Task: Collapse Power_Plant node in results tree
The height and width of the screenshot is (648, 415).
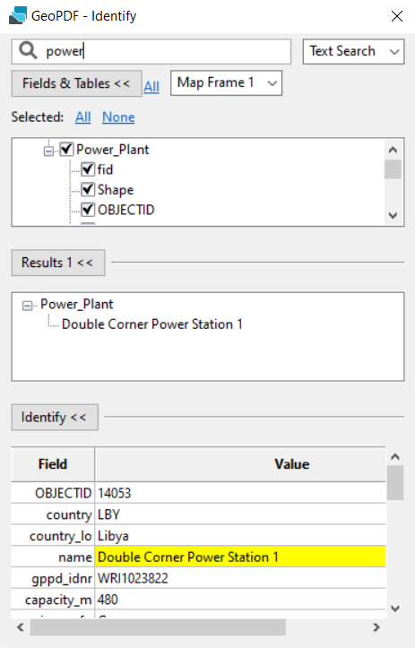Action: click(x=27, y=306)
